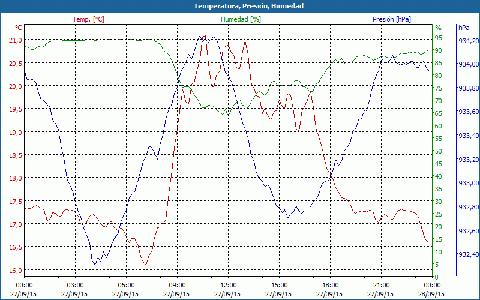Click the '65' humidity axis value
This screenshot has height=300, width=480.
(x=439, y=113)
